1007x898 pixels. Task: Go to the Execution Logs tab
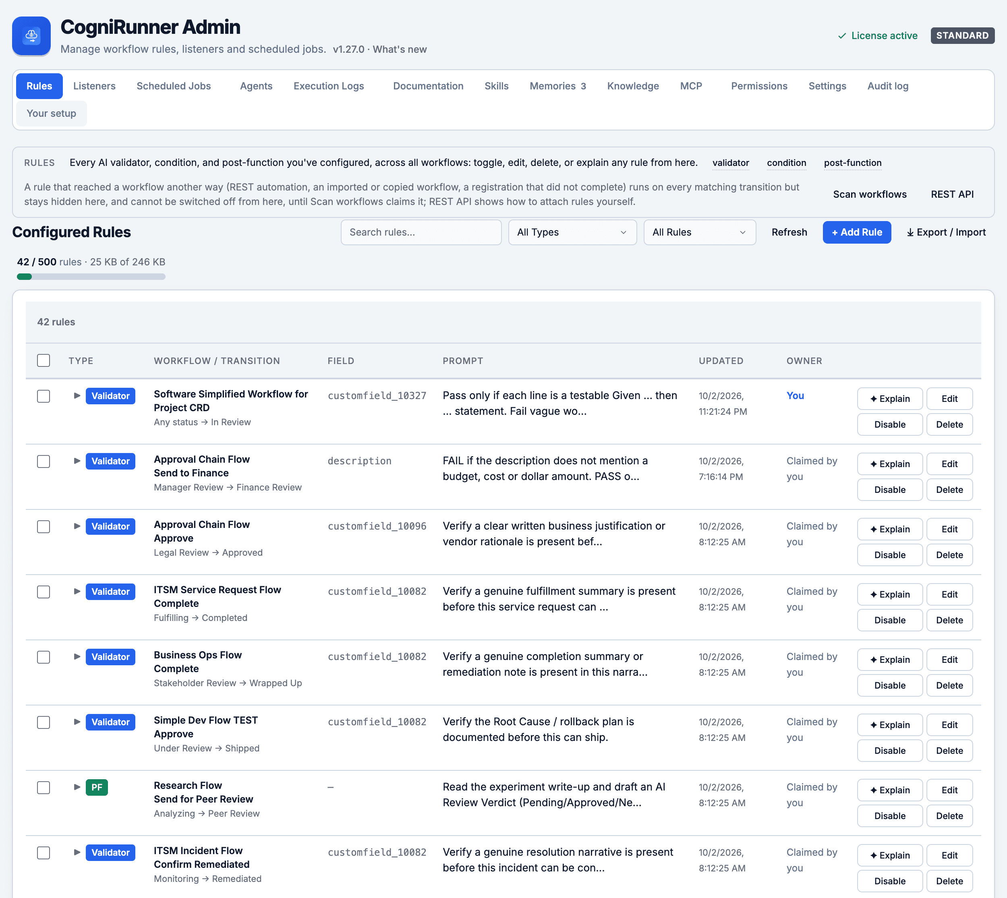click(329, 86)
